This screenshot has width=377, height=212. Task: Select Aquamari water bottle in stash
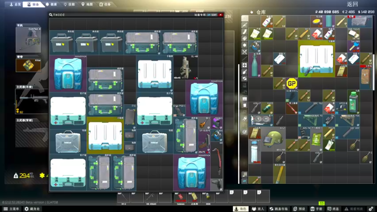[254, 152]
